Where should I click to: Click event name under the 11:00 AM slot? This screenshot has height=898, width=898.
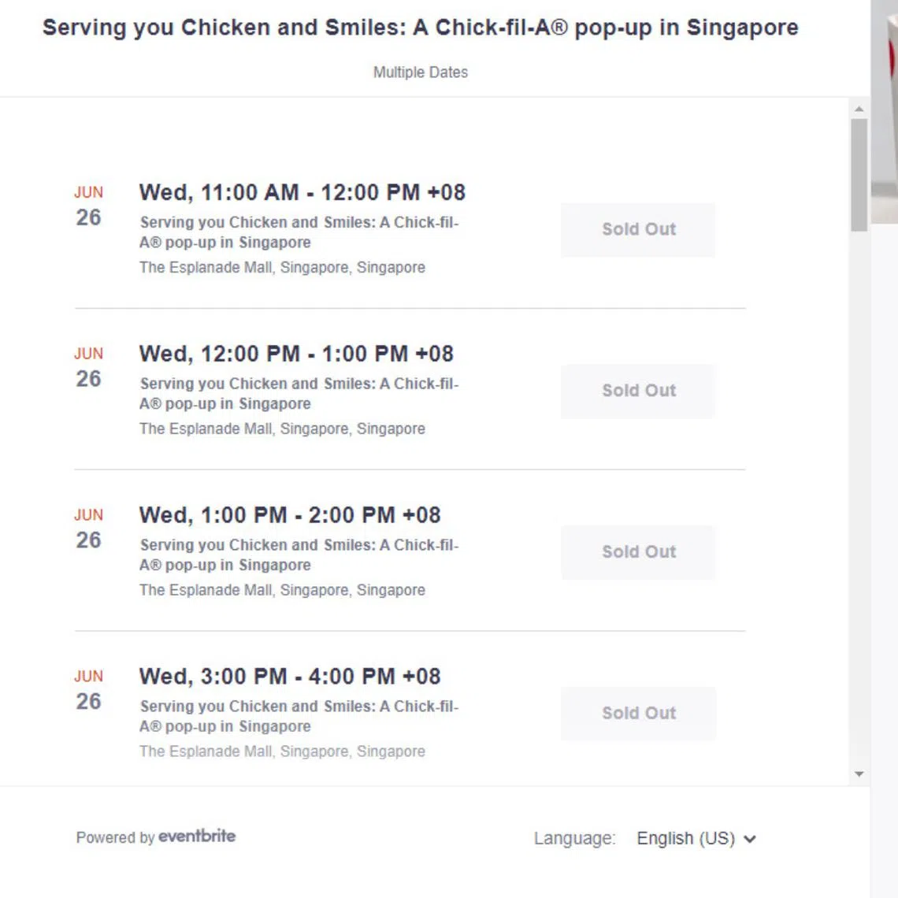point(299,232)
